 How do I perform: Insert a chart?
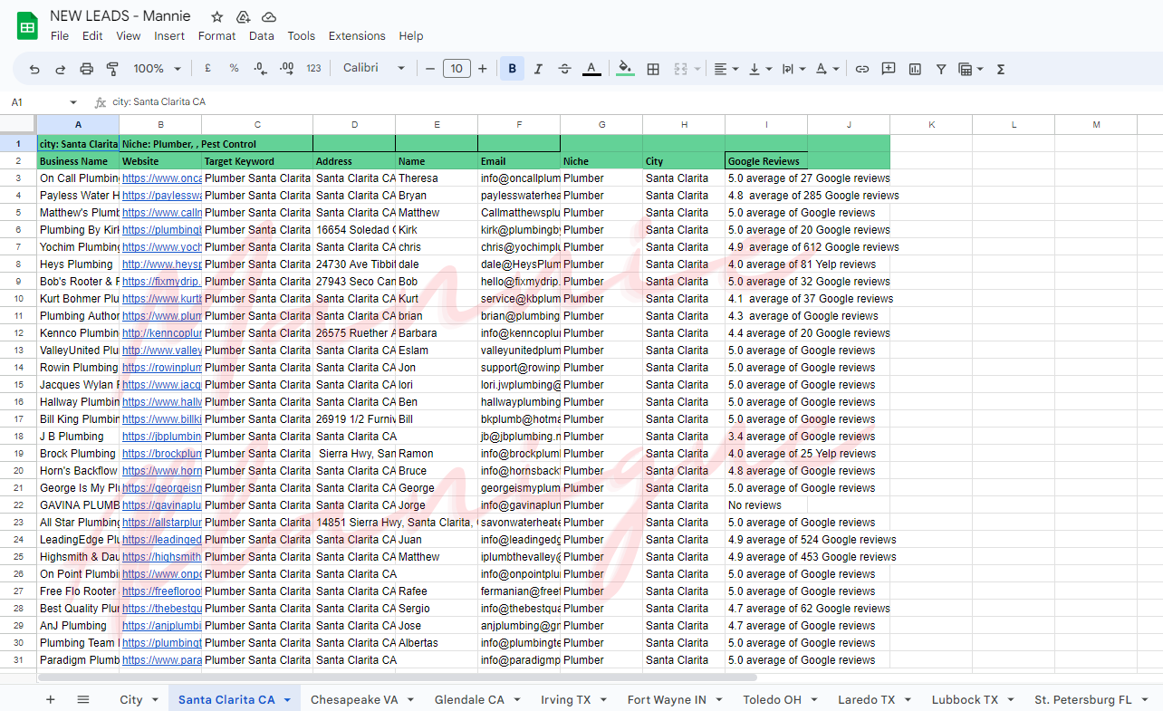pos(915,69)
